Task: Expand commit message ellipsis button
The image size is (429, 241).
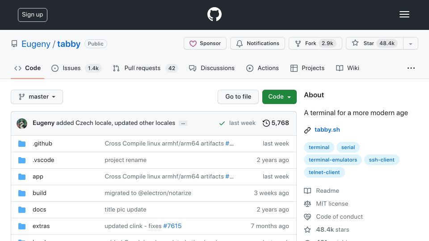Action: click(183, 124)
